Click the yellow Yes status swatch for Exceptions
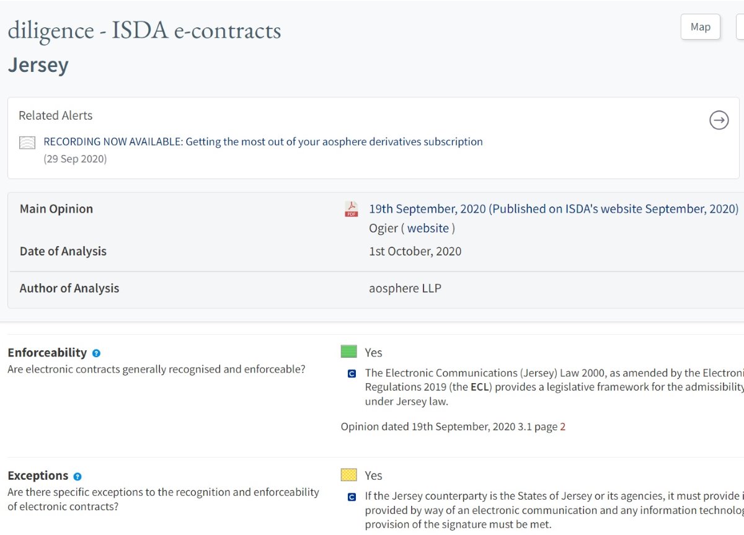The height and width of the screenshot is (535, 744). 349,475
